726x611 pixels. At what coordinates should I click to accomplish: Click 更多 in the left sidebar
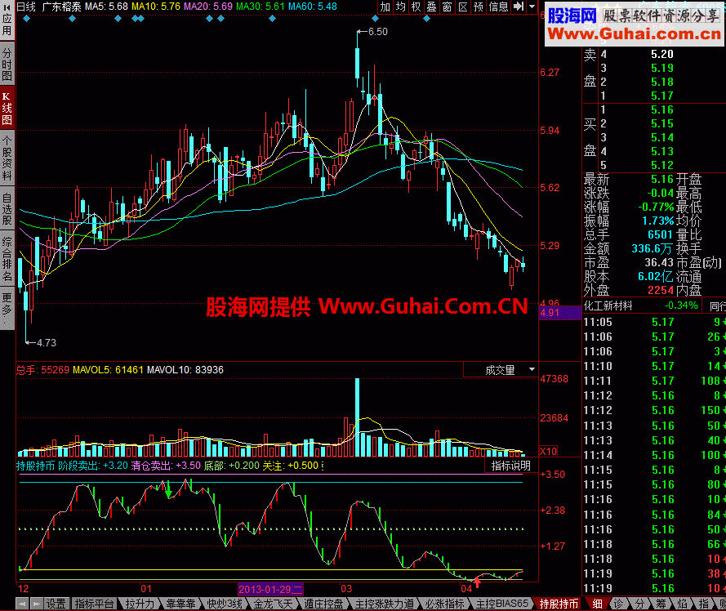coord(7,310)
